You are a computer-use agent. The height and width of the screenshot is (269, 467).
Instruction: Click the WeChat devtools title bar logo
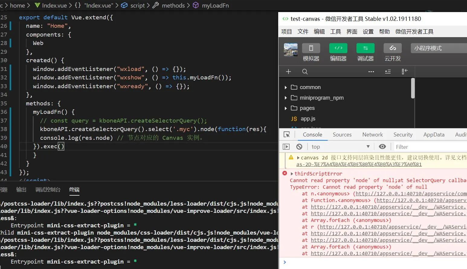click(285, 19)
